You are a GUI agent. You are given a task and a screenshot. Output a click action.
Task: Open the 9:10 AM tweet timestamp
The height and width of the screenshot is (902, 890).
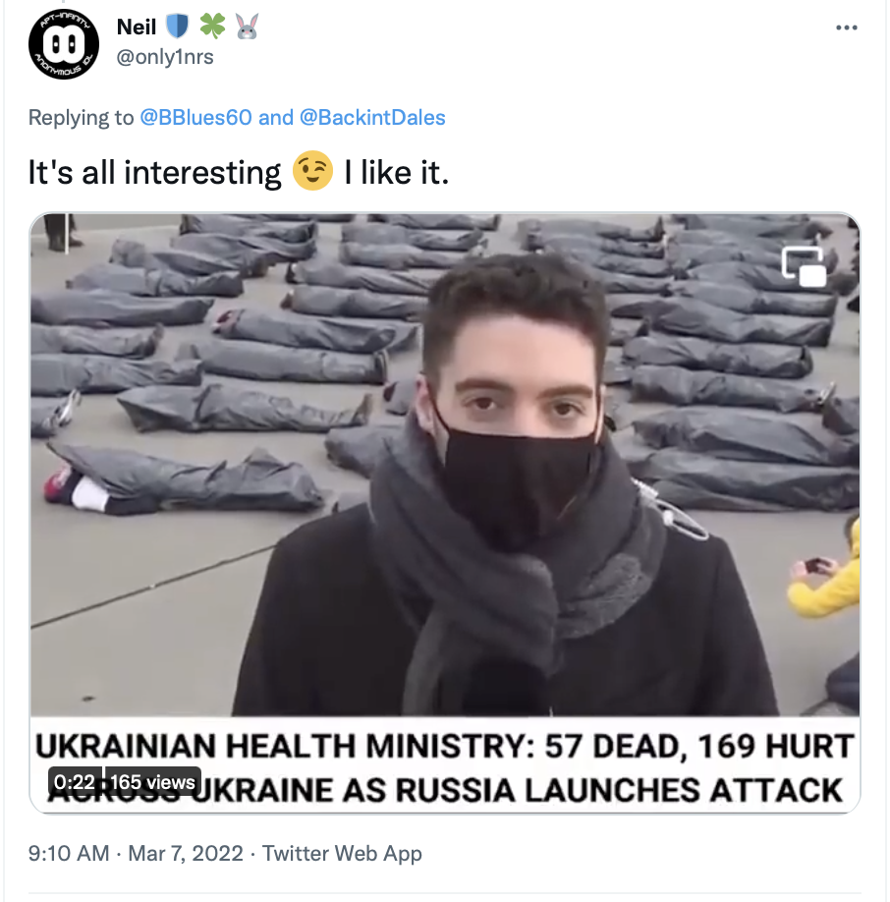tap(69, 853)
